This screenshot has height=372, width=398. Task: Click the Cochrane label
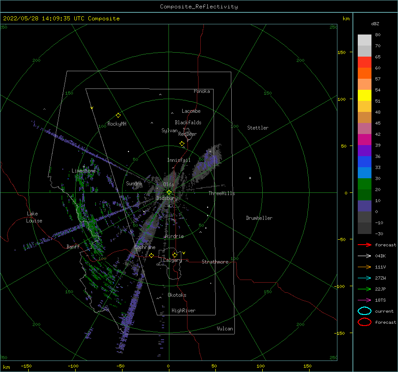pos(145,247)
